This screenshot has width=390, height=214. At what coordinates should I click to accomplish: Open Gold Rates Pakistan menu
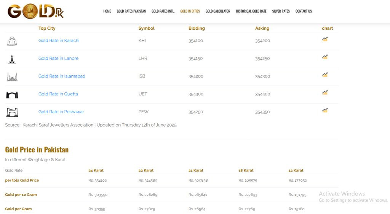(131, 11)
